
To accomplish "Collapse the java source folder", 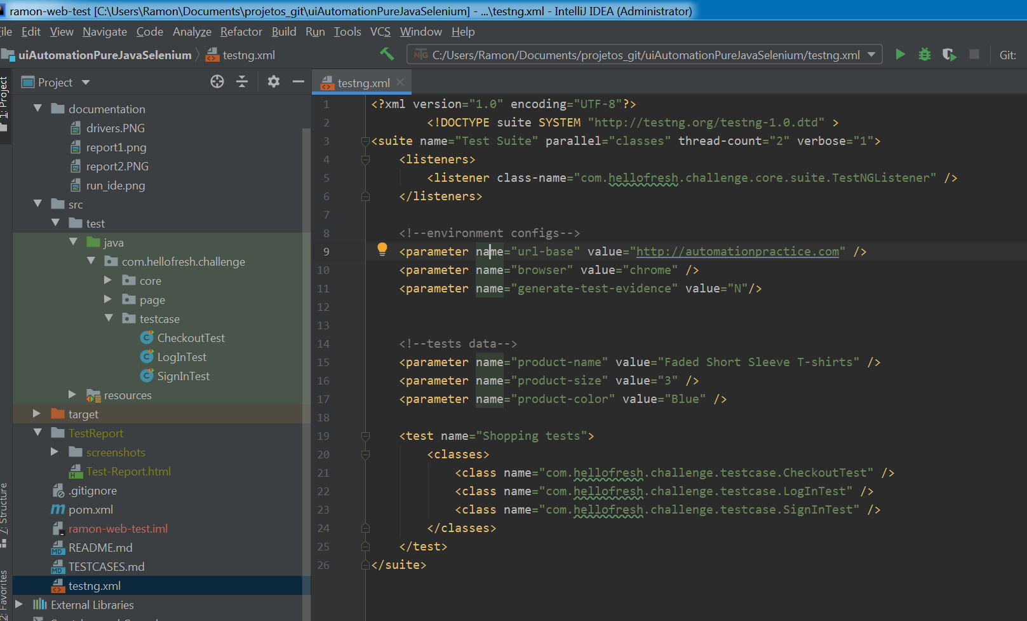I will click(x=73, y=242).
